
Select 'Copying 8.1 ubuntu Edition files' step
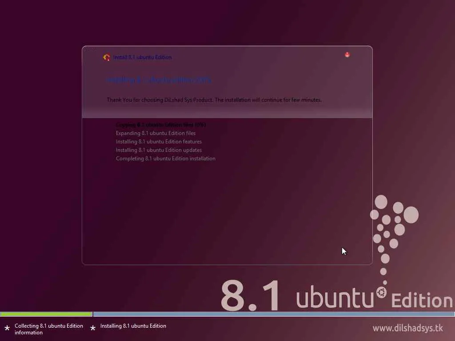pos(161,125)
